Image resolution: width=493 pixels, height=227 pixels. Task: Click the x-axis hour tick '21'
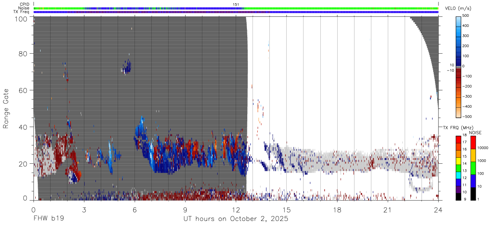coord(388,210)
